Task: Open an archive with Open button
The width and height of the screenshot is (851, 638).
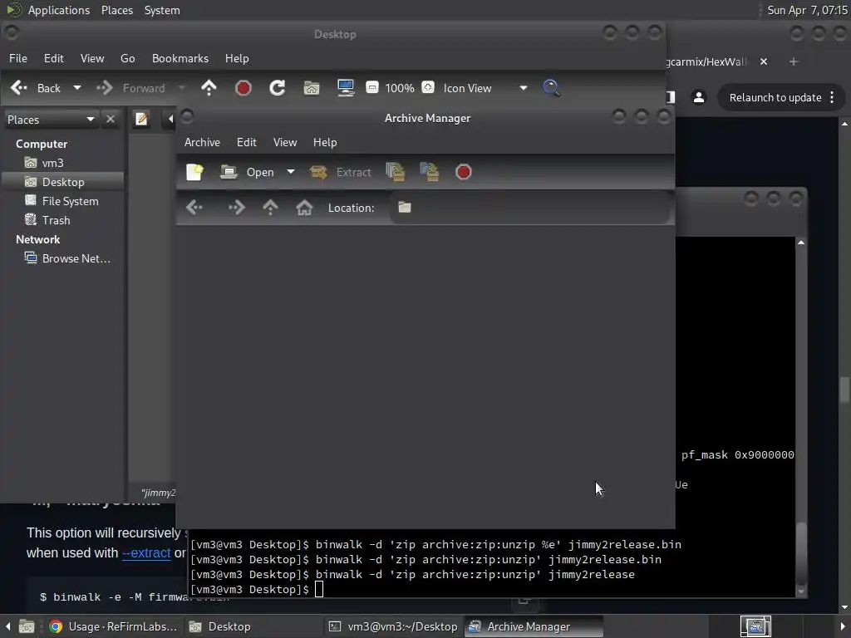Action: 247,172
